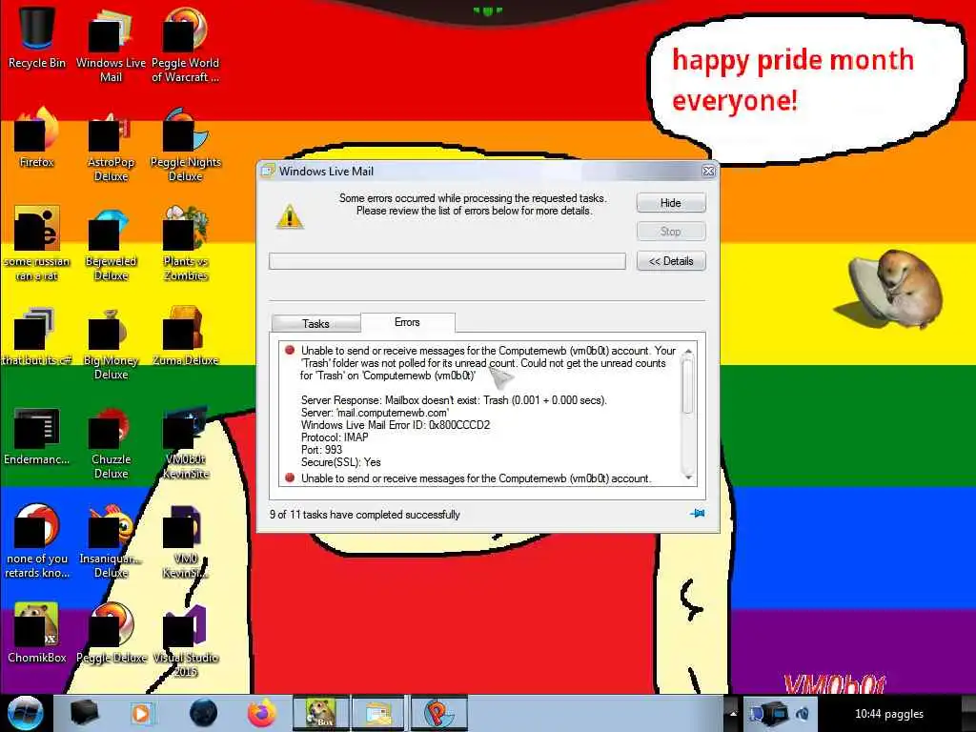Select the first 'Unable to send or receive' error
This screenshot has width=976, height=732.
click(482, 363)
